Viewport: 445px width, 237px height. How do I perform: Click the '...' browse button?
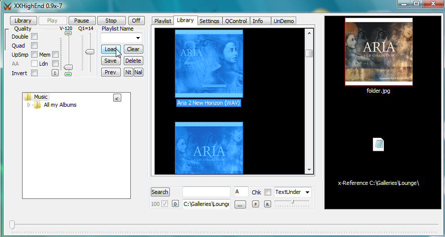click(240, 204)
